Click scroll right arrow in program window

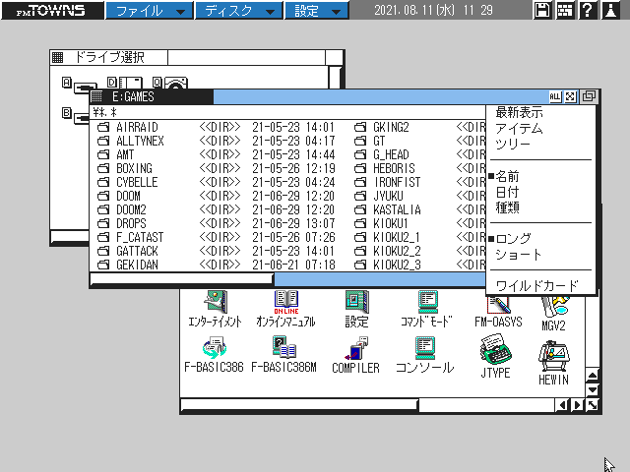tap(577, 405)
